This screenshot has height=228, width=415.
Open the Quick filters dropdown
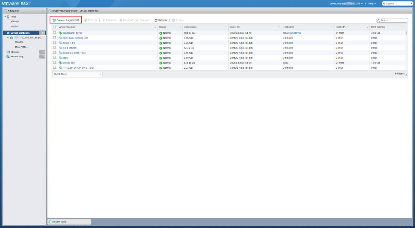tap(77, 74)
